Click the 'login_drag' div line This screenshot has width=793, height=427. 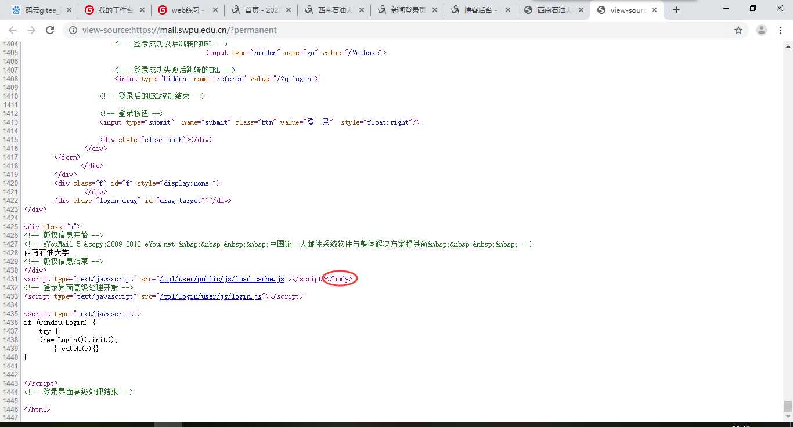tap(143, 201)
